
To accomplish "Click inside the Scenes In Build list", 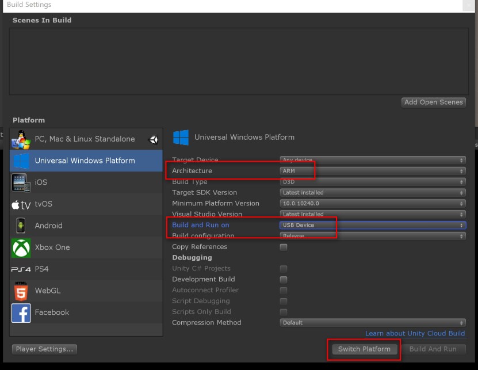I will click(x=239, y=62).
